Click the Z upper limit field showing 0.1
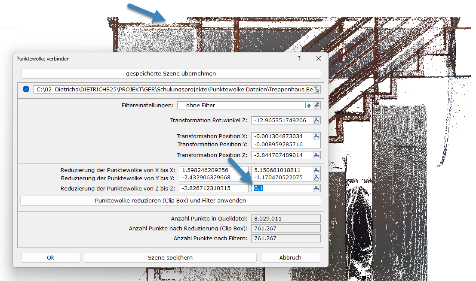 (282, 188)
